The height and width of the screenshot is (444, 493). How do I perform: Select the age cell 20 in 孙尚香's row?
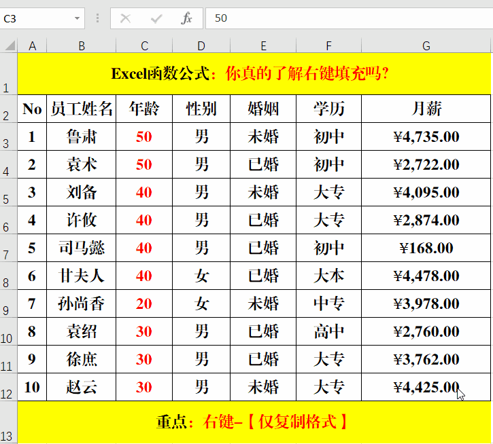144,303
